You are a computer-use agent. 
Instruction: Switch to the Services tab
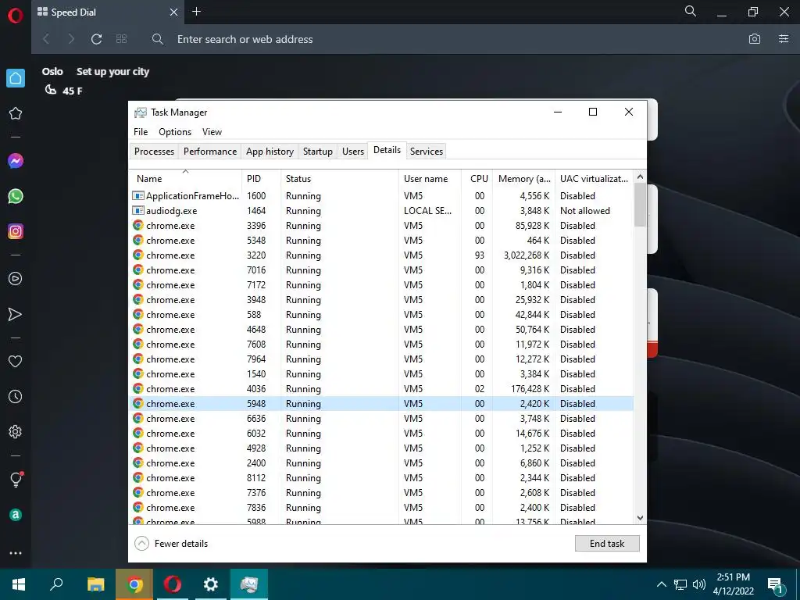[x=427, y=152]
